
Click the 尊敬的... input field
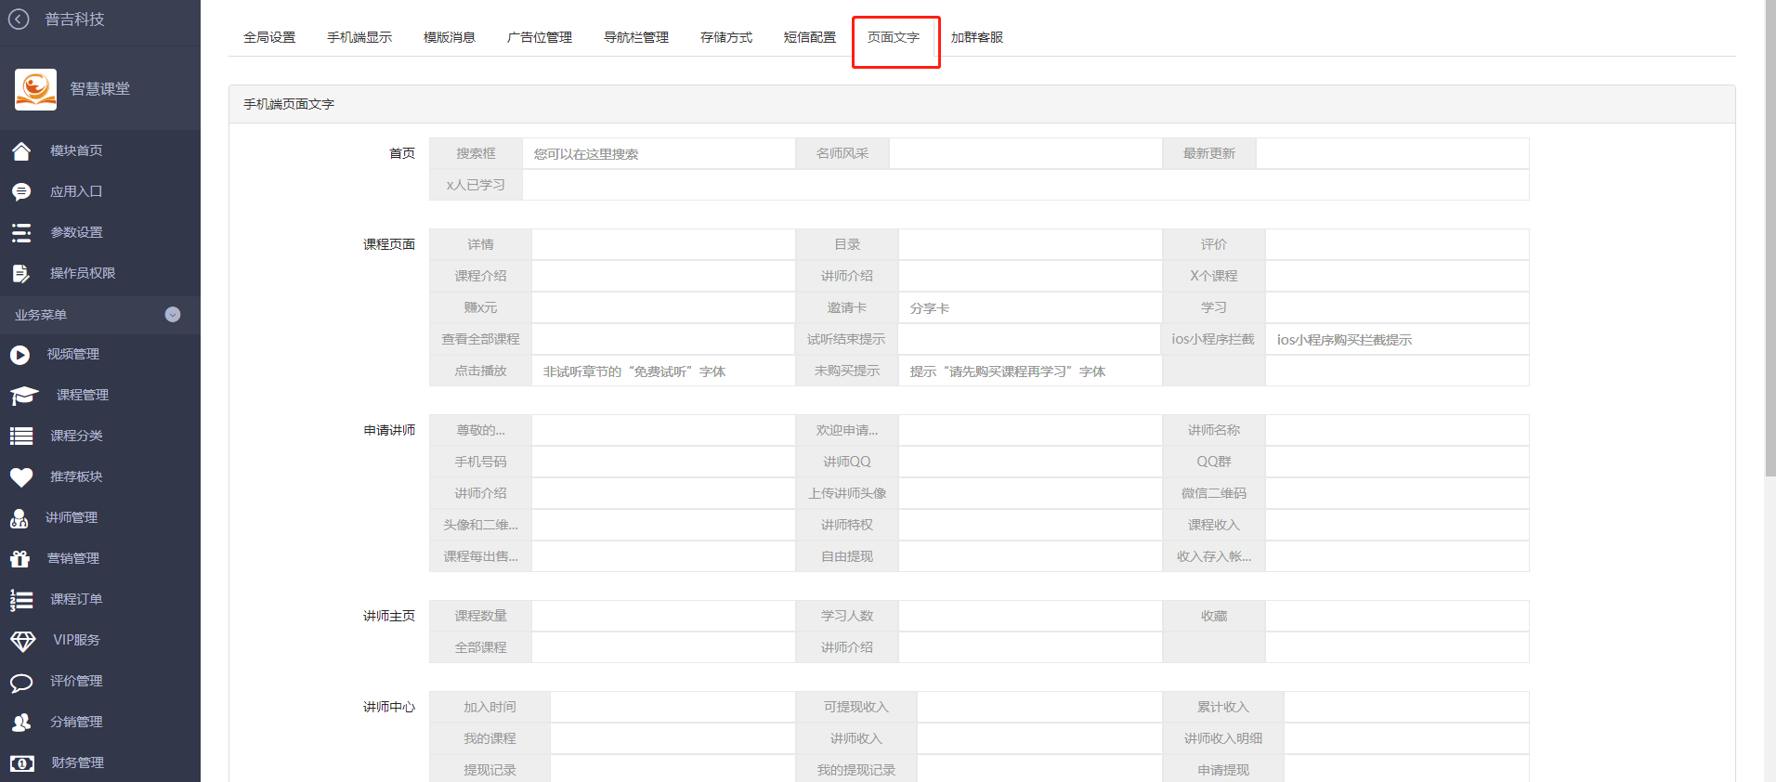point(663,431)
